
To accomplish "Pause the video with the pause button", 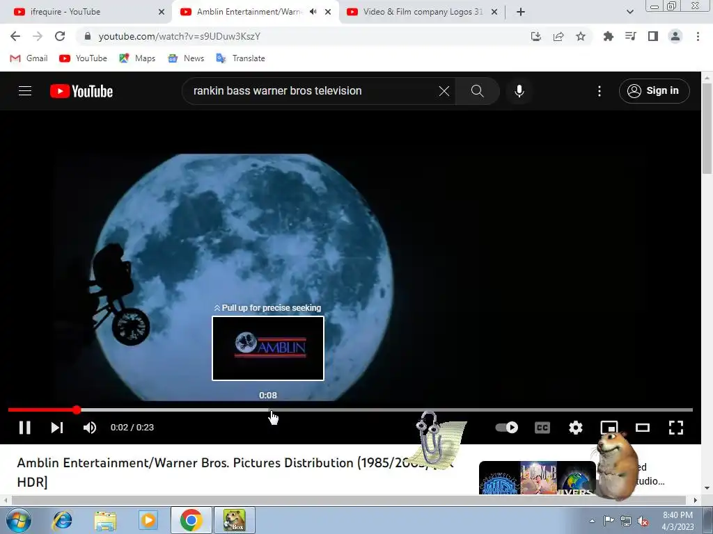I will (24, 428).
